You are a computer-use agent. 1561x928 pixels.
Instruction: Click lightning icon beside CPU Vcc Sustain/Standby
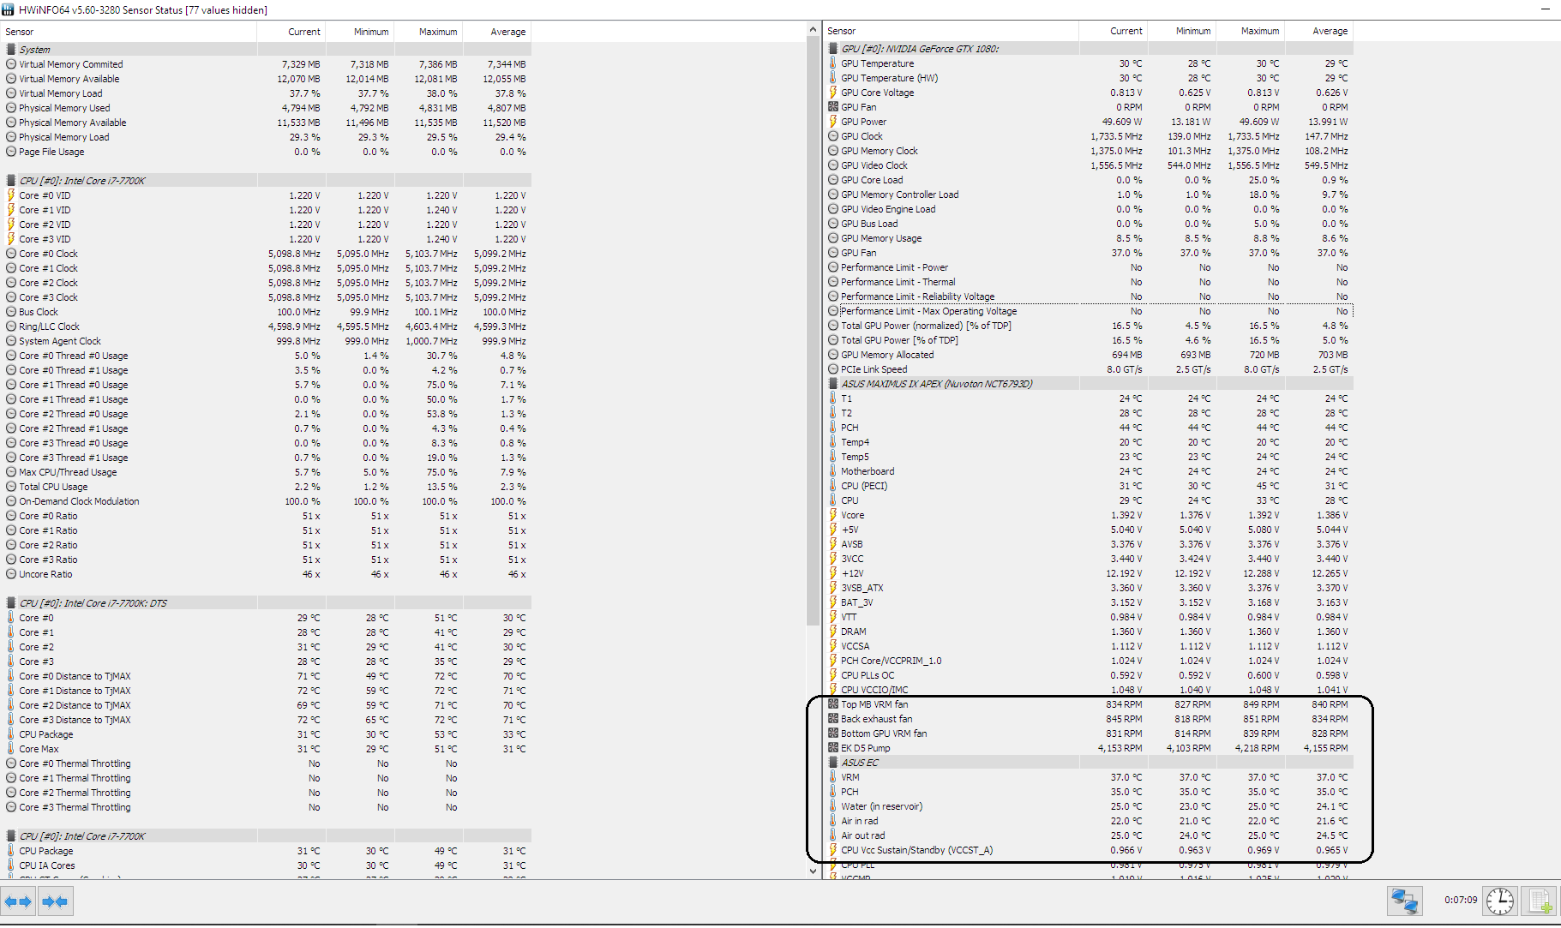click(832, 850)
